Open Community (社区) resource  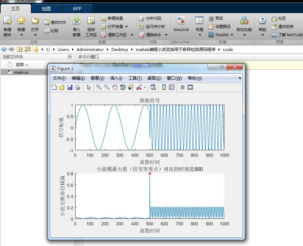(279, 18)
